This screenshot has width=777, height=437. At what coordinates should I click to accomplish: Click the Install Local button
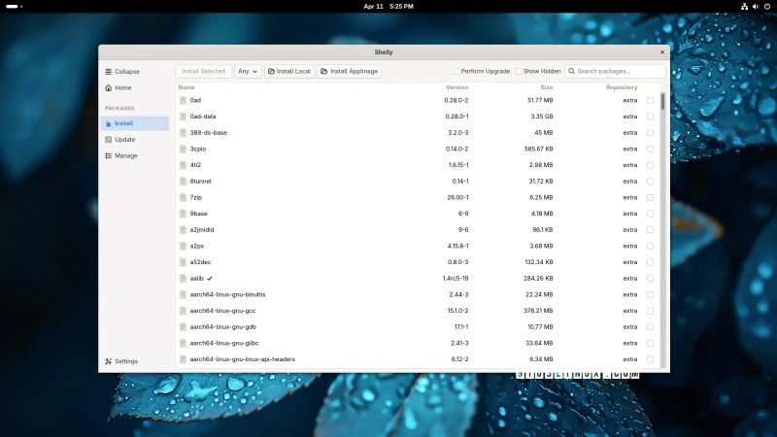pyautogui.click(x=289, y=71)
